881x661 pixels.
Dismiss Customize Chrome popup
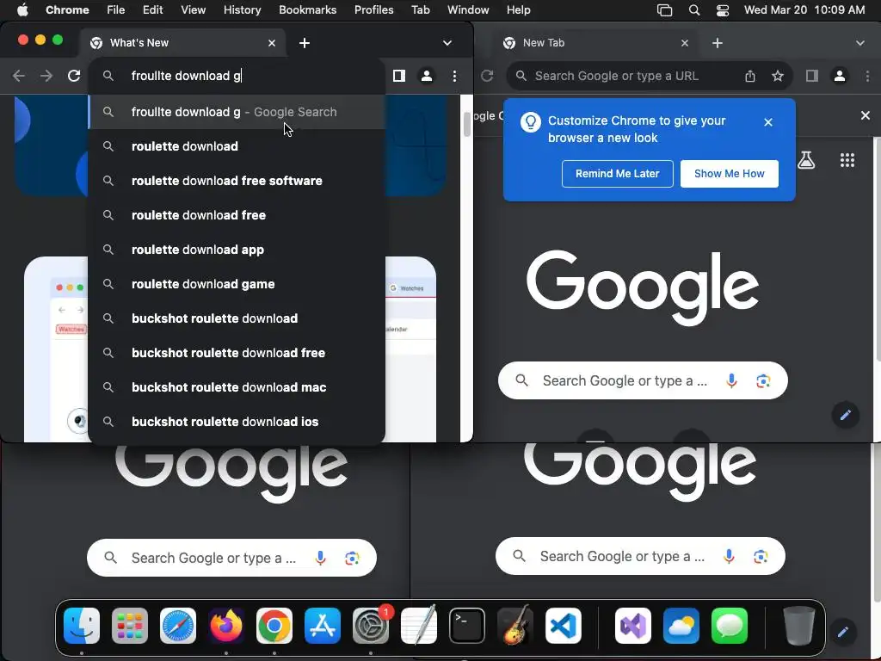(x=768, y=122)
